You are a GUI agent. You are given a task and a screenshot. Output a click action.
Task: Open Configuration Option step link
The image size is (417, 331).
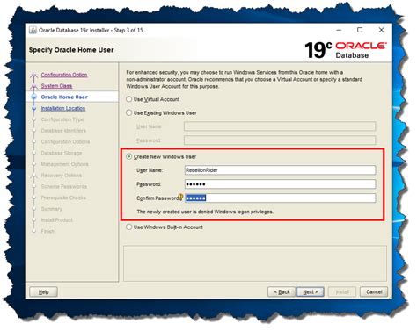click(64, 75)
